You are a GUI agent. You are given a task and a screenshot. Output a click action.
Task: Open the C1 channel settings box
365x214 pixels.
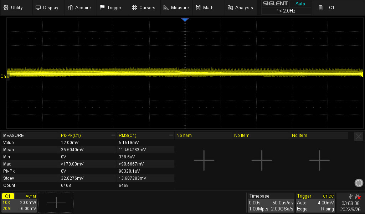[19, 203]
